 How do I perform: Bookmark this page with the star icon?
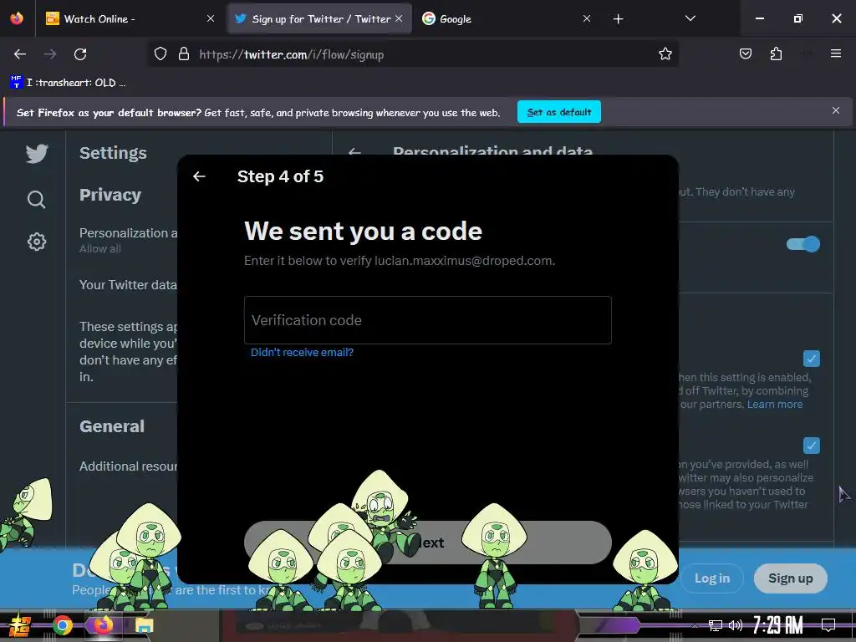click(665, 54)
